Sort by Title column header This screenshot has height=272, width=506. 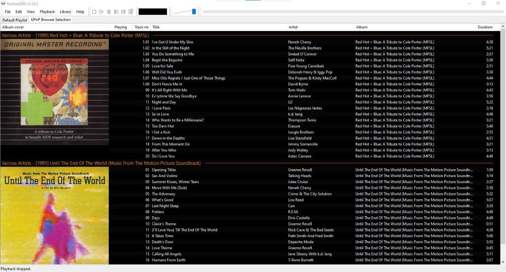219,27
